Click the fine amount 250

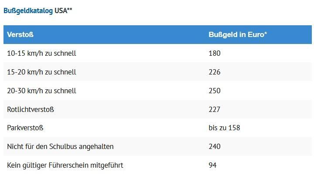(215, 91)
